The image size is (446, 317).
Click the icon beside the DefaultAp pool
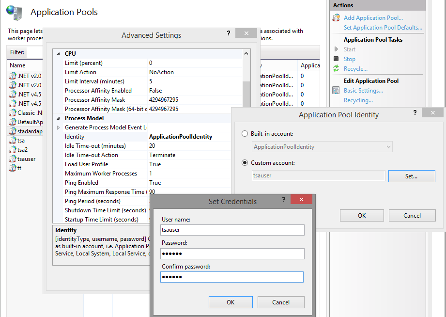[13, 122]
